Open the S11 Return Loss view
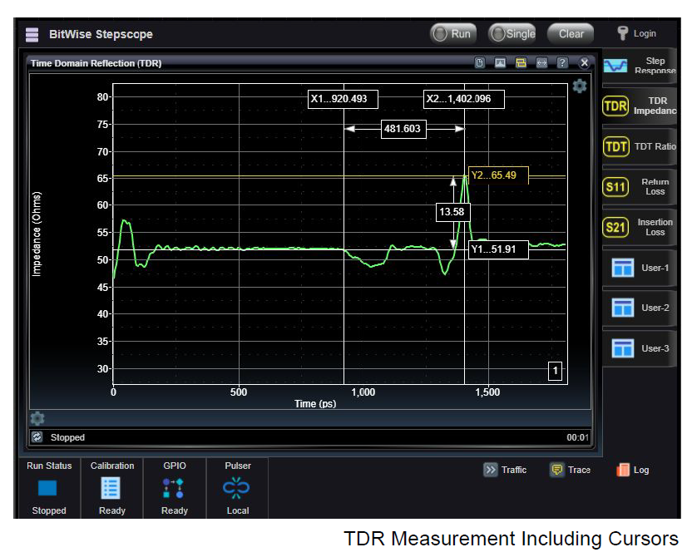Viewport: 692px width, 557px height. tap(640, 187)
